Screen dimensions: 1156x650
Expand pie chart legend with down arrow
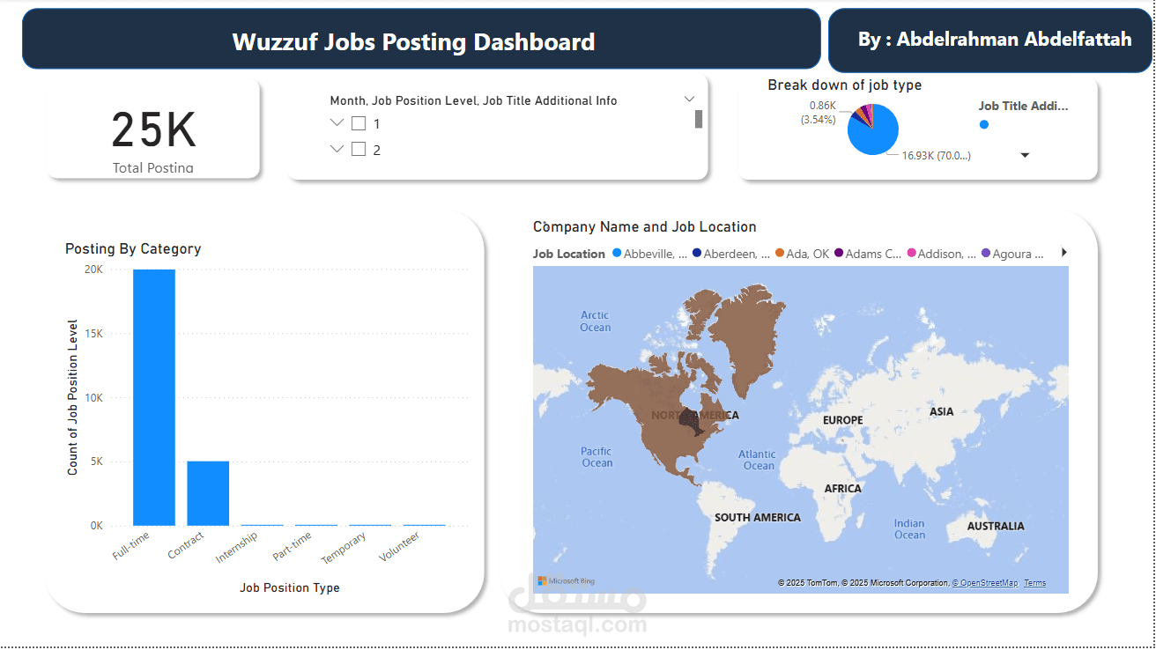pyautogui.click(x=1025, y=155)
